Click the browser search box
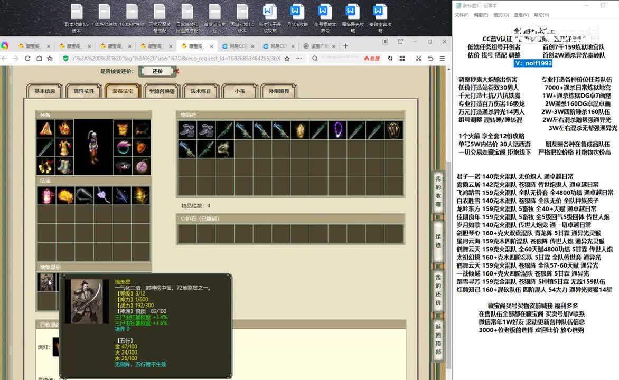 coord(340,59)
